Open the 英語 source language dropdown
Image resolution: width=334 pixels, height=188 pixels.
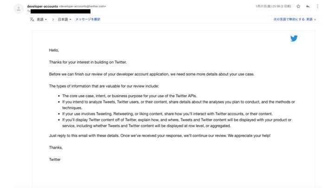(x=42, y=19)
